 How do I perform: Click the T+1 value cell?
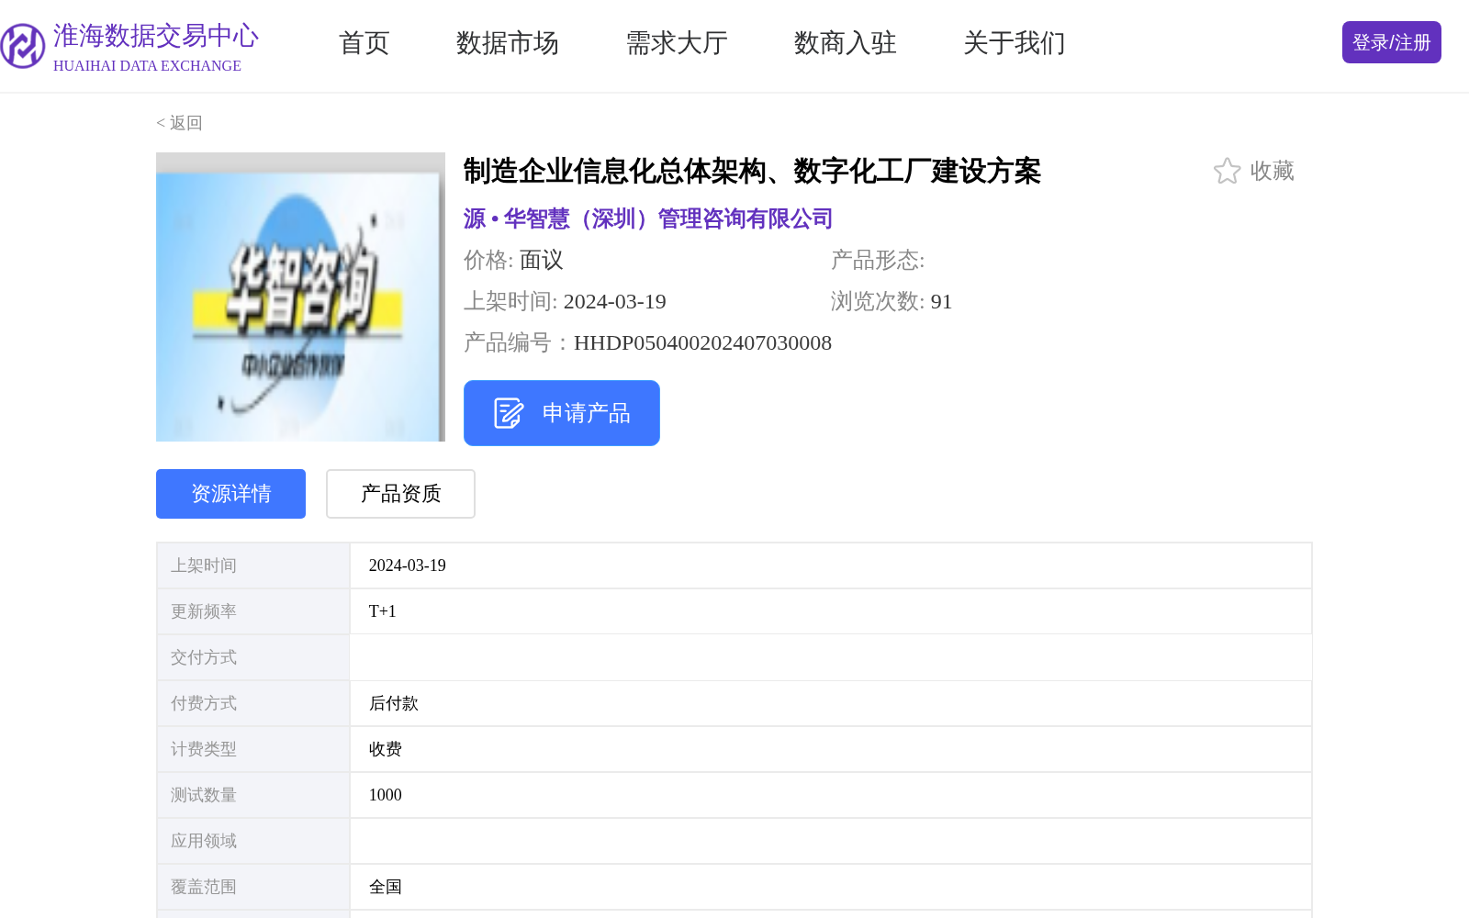[x=830, y=611]
